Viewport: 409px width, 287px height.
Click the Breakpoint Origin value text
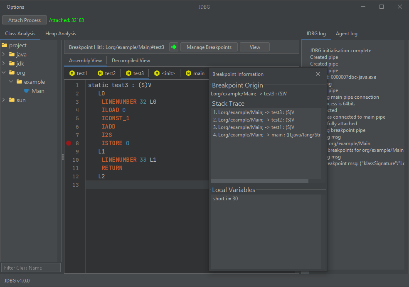coord(249,94)
